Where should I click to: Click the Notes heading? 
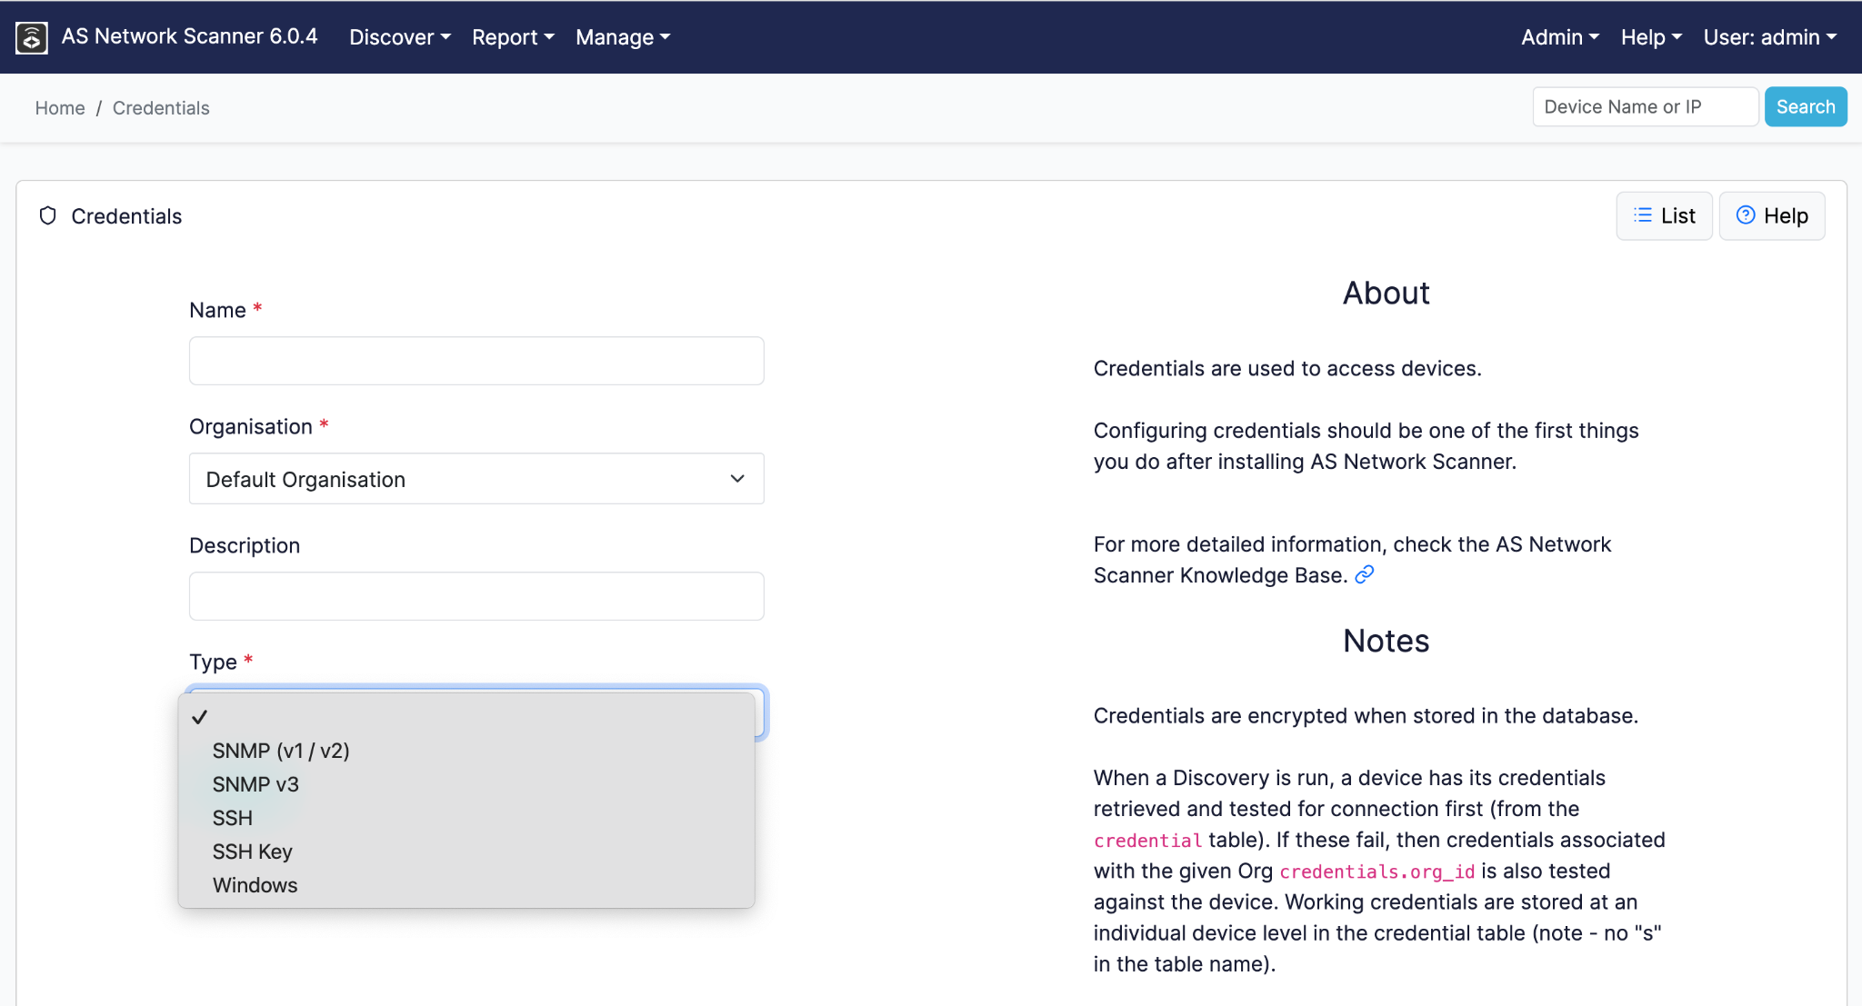pos(1386,642)
